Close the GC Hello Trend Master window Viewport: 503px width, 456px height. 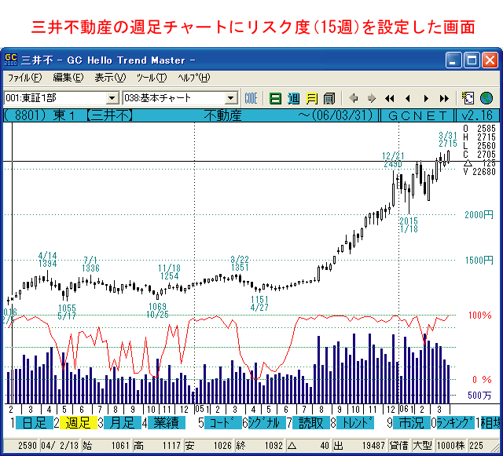point(490,60)
